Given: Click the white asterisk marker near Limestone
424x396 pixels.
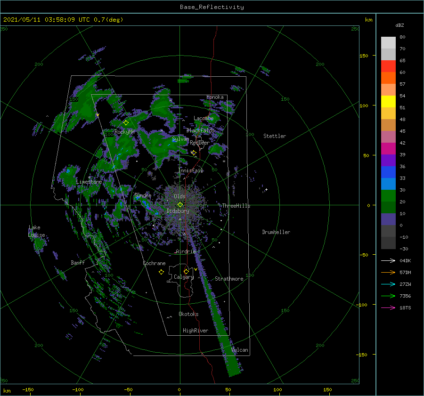Looking at the screenshot, I should [x=89, y=178].
